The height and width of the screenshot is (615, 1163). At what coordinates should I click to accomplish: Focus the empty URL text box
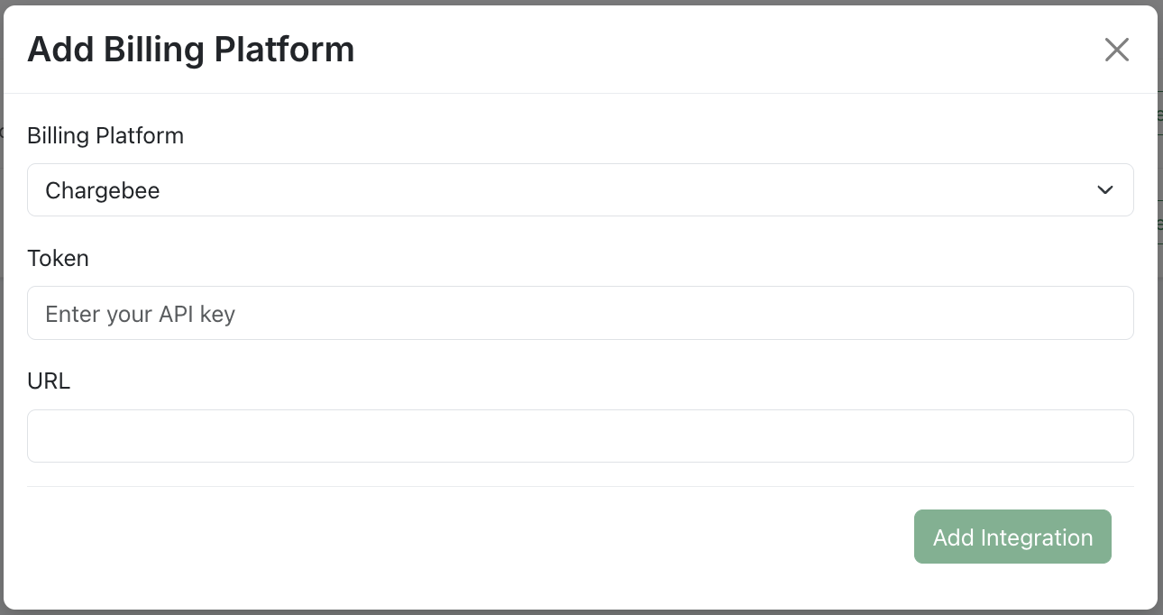pos(580,436)
